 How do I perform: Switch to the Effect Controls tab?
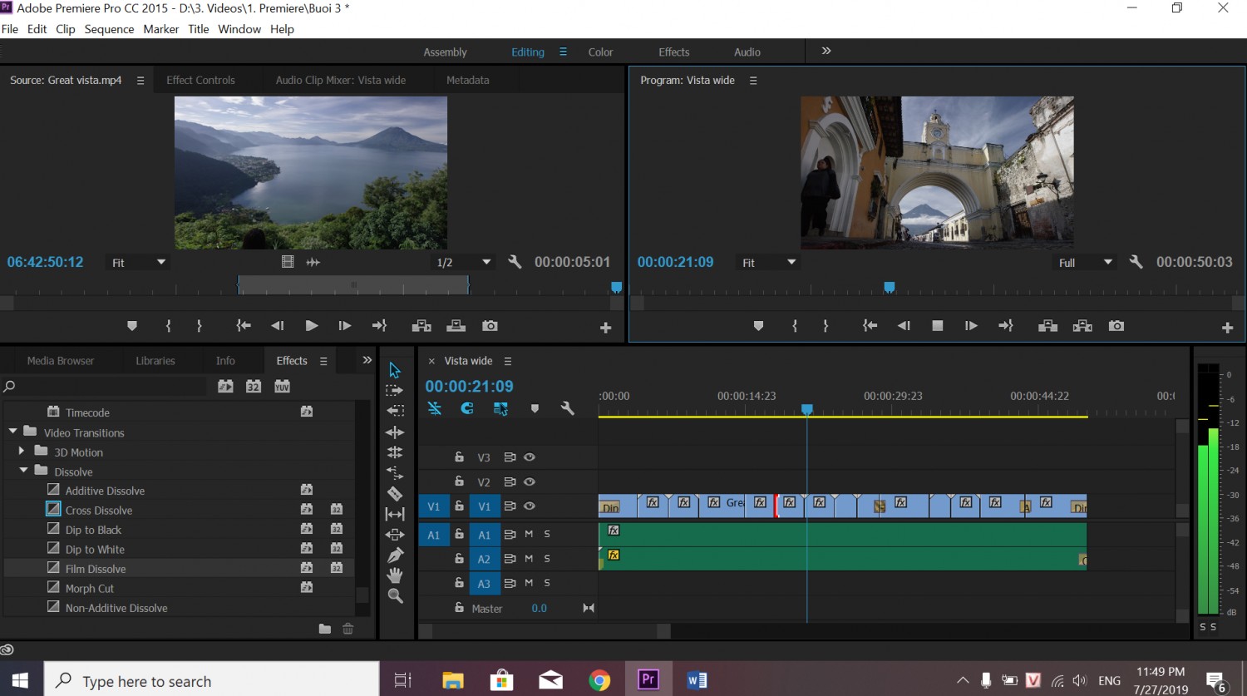tap(200, 80)
